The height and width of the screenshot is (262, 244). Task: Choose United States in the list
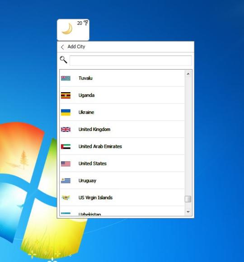122,164
